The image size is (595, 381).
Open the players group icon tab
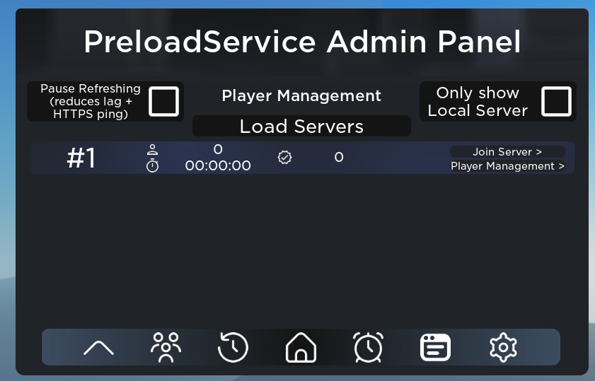point(166,347)
